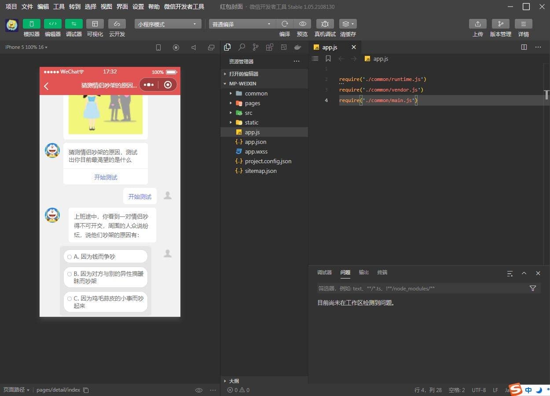The image size is (550, 396).
Task: Click the filter funnel icon in problems panel
Action: click(532, 288)
